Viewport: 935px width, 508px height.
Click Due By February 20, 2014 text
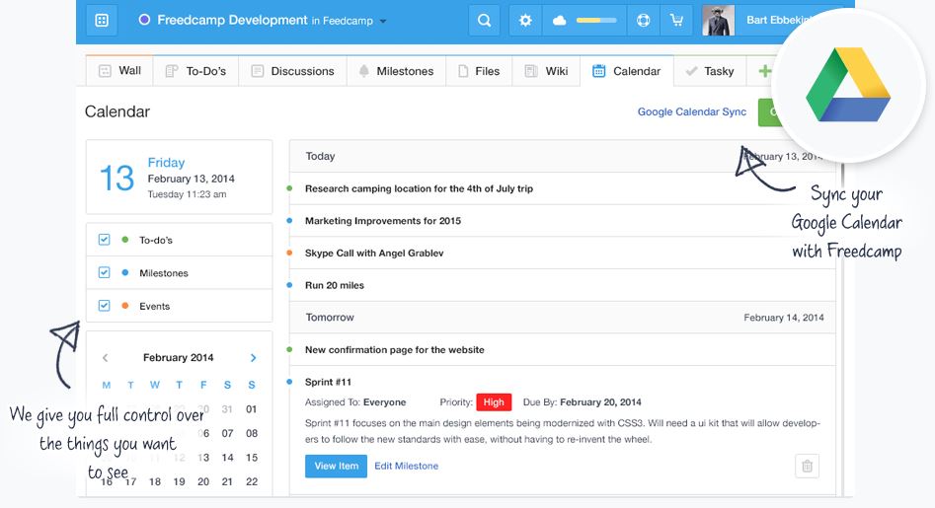pyautogui.click(x=582, y=402)
